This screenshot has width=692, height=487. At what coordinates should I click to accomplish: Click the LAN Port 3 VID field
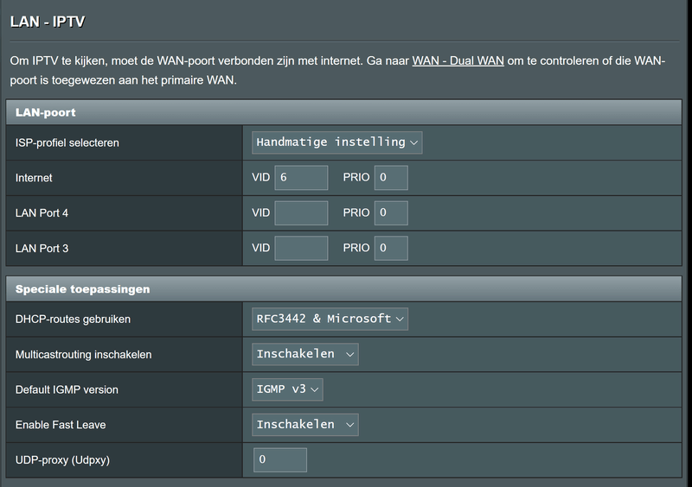[301, 249]
